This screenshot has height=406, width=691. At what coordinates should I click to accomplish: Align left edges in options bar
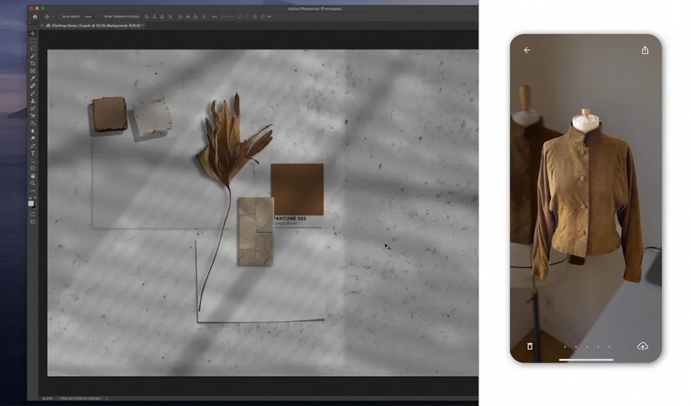(147, 16)
